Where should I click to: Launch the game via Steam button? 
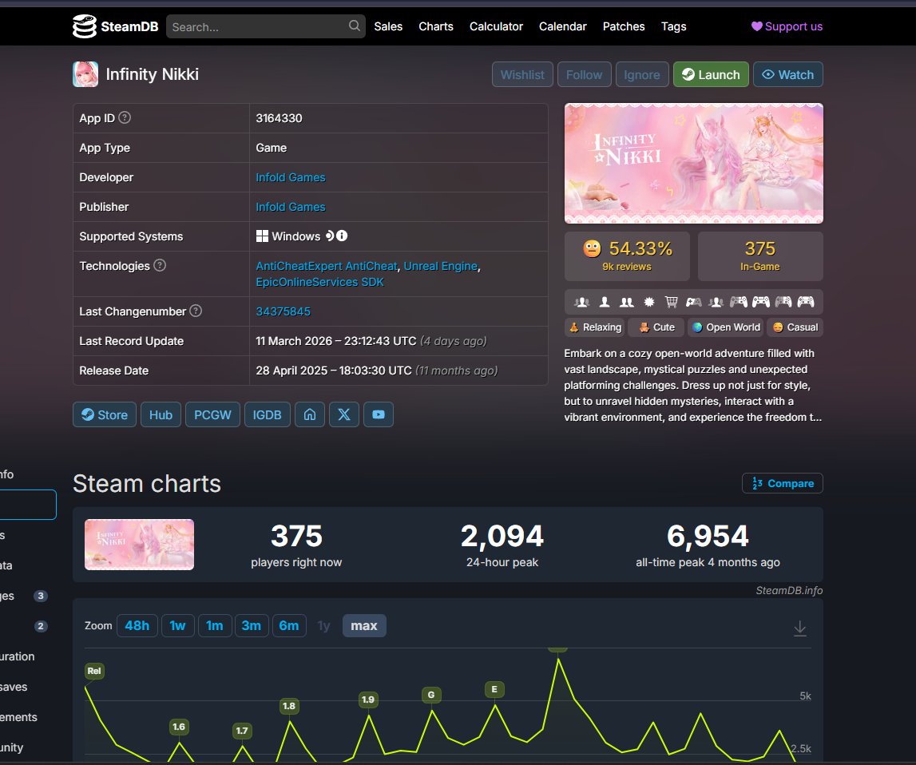tap(711, 75)
